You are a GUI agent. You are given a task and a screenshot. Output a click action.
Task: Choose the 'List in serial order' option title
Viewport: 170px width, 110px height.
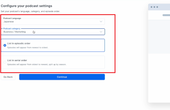tap(17, 60)
